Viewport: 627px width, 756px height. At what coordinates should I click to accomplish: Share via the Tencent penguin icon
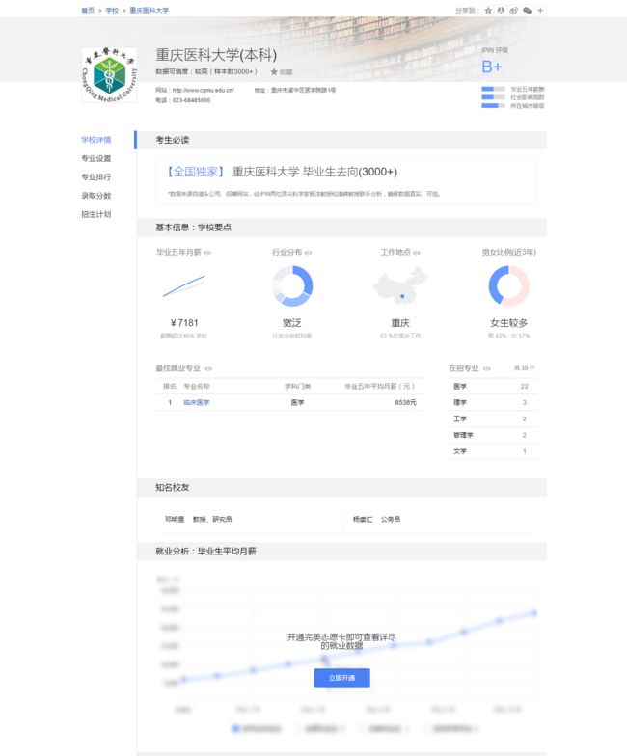[502, 10]
